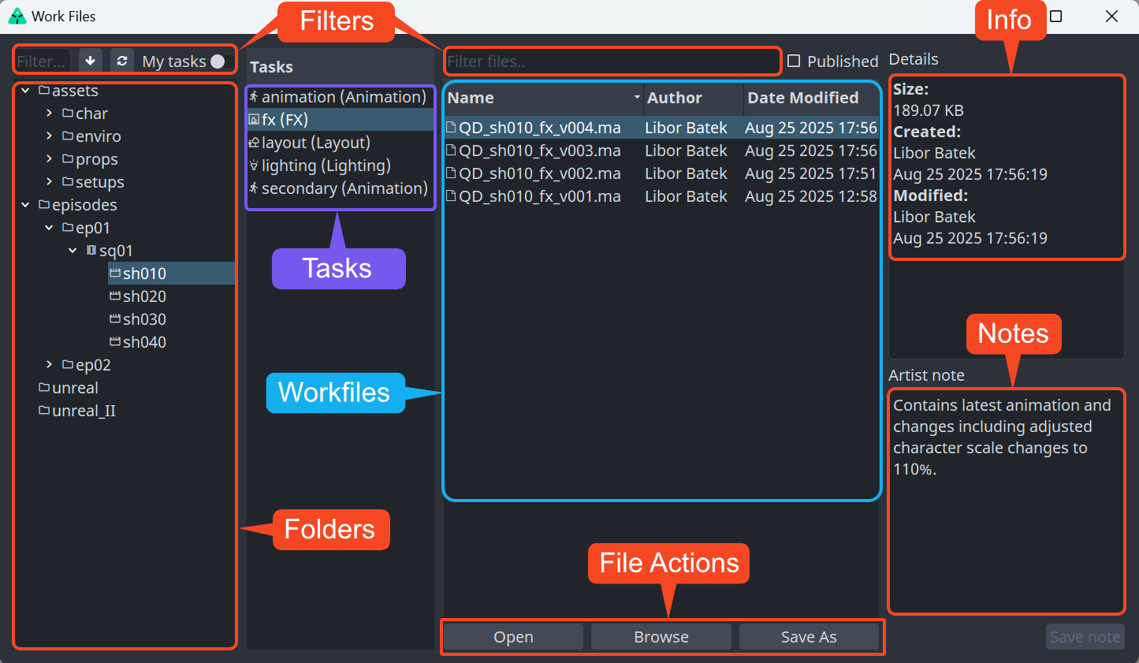
Task: Collapse the assets folder
Action: (x=25, y=91)
